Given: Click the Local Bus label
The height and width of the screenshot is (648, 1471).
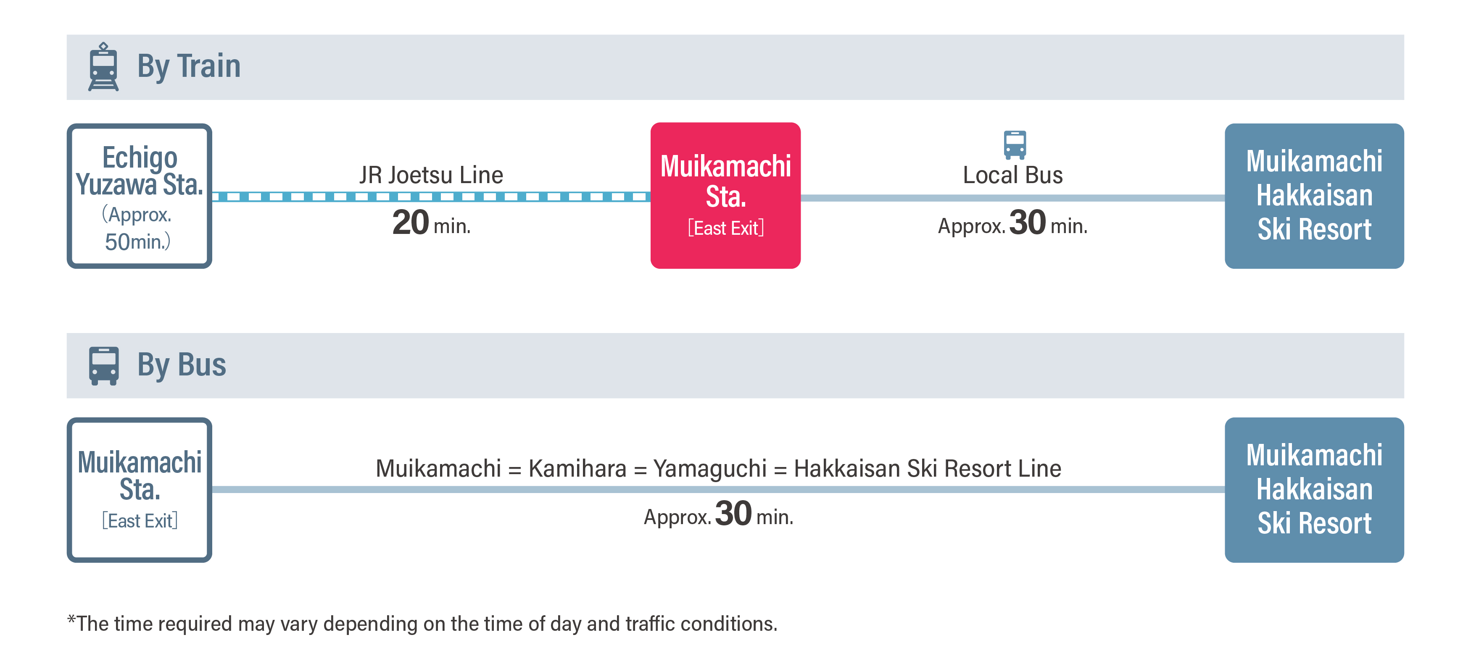Looking at the screenshot, I should click(x=1012, y=175).
